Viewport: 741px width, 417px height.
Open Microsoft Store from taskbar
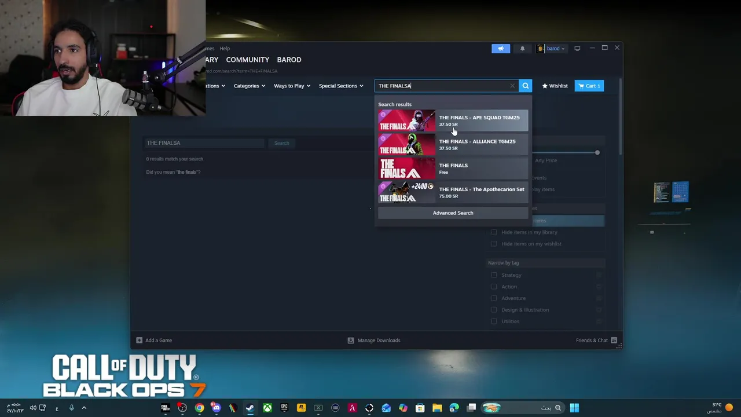(x=420, y=408)
